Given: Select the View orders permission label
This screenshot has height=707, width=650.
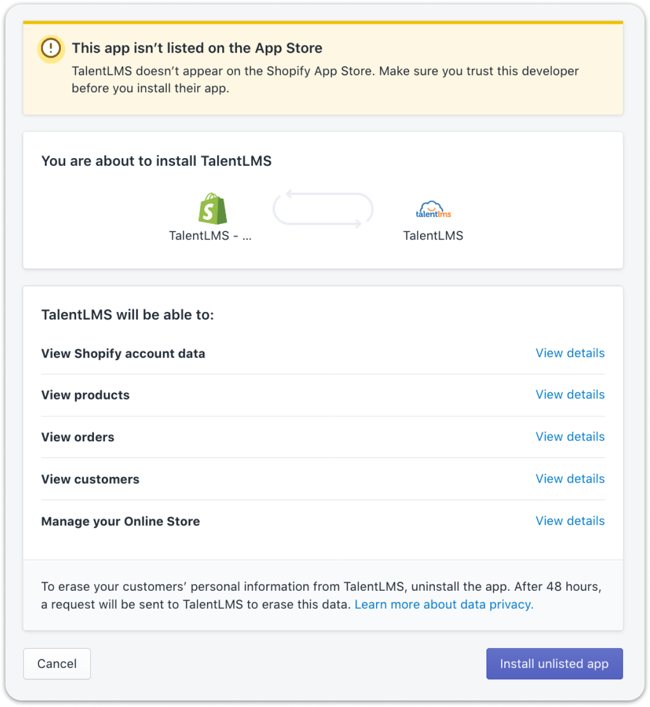Looking at the screenshot, I should (78, 437).
